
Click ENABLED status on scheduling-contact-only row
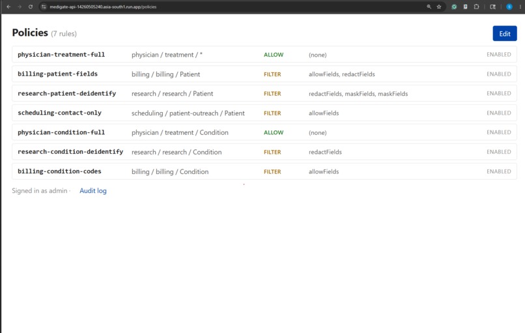tap(499, 113)
